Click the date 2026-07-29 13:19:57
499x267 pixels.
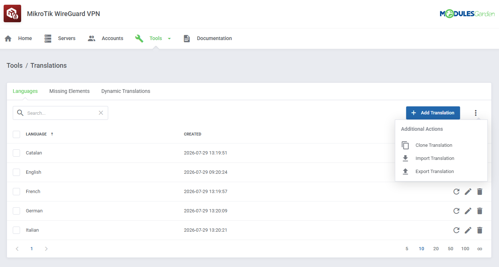pos(205,192)
